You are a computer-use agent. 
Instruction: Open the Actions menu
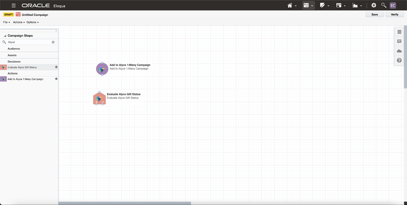[19, 22]
